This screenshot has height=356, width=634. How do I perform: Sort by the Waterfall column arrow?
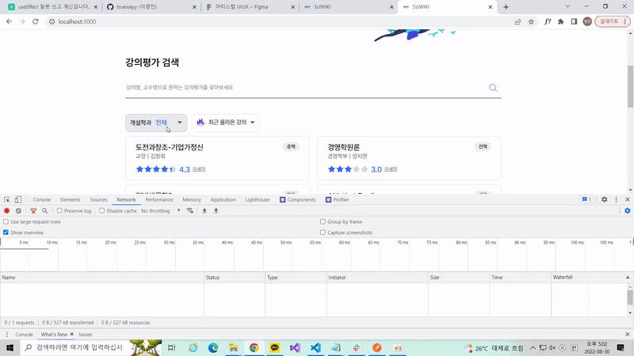[628, 278]
